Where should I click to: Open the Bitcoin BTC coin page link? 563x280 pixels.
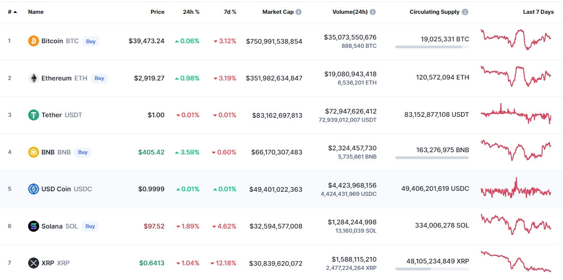click(60, 41)
